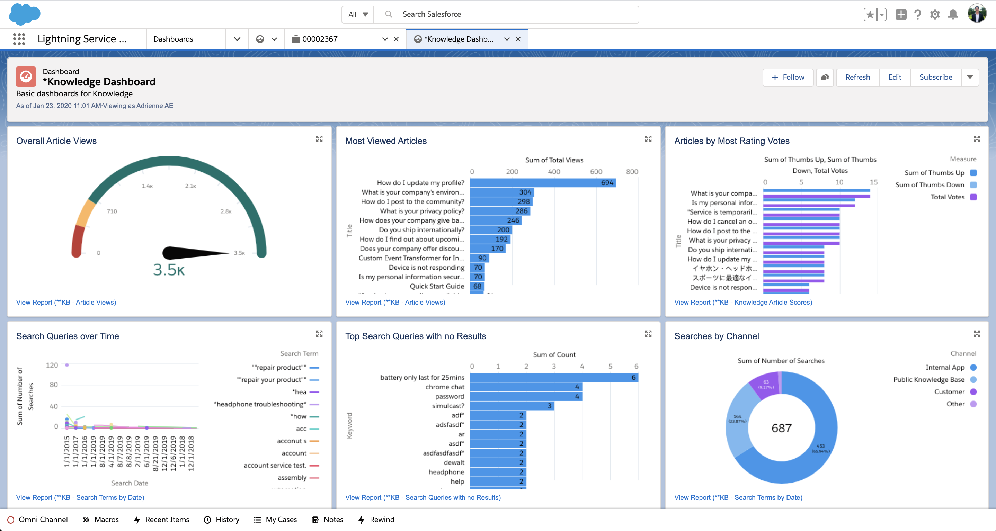Image resolution: width=996 pixels, height=531 pixels.
Task: Click Other channel legend swatch
Action: (973, 404)
